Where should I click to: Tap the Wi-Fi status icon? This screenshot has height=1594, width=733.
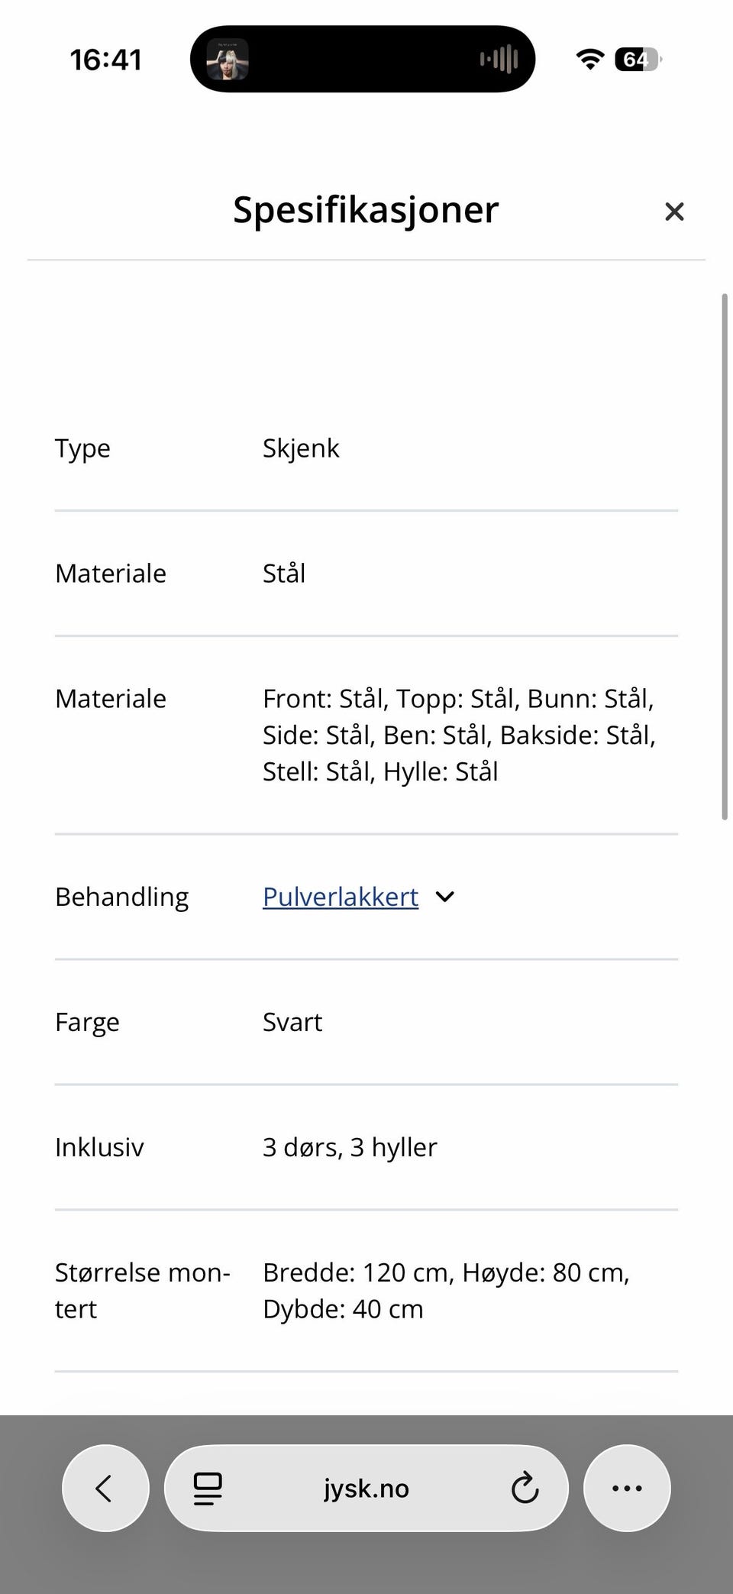(589, 60)
